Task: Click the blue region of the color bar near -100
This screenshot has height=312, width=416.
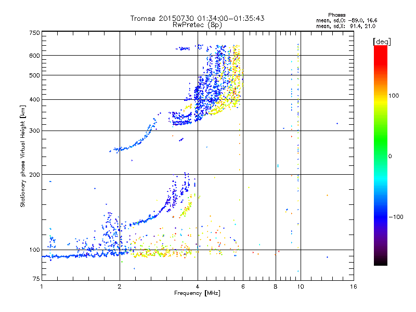Action: click(x=381, y=217)
